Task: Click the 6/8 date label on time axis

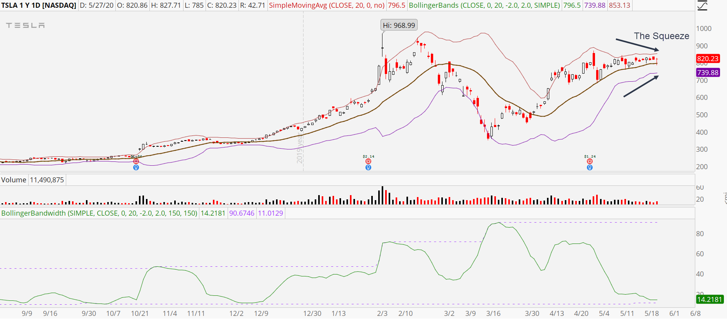Action: pyautogui.click(x=696, y=313)
